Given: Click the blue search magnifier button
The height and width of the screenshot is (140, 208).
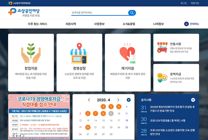Looking at the screenshot, I should click(x=132, y=13).
